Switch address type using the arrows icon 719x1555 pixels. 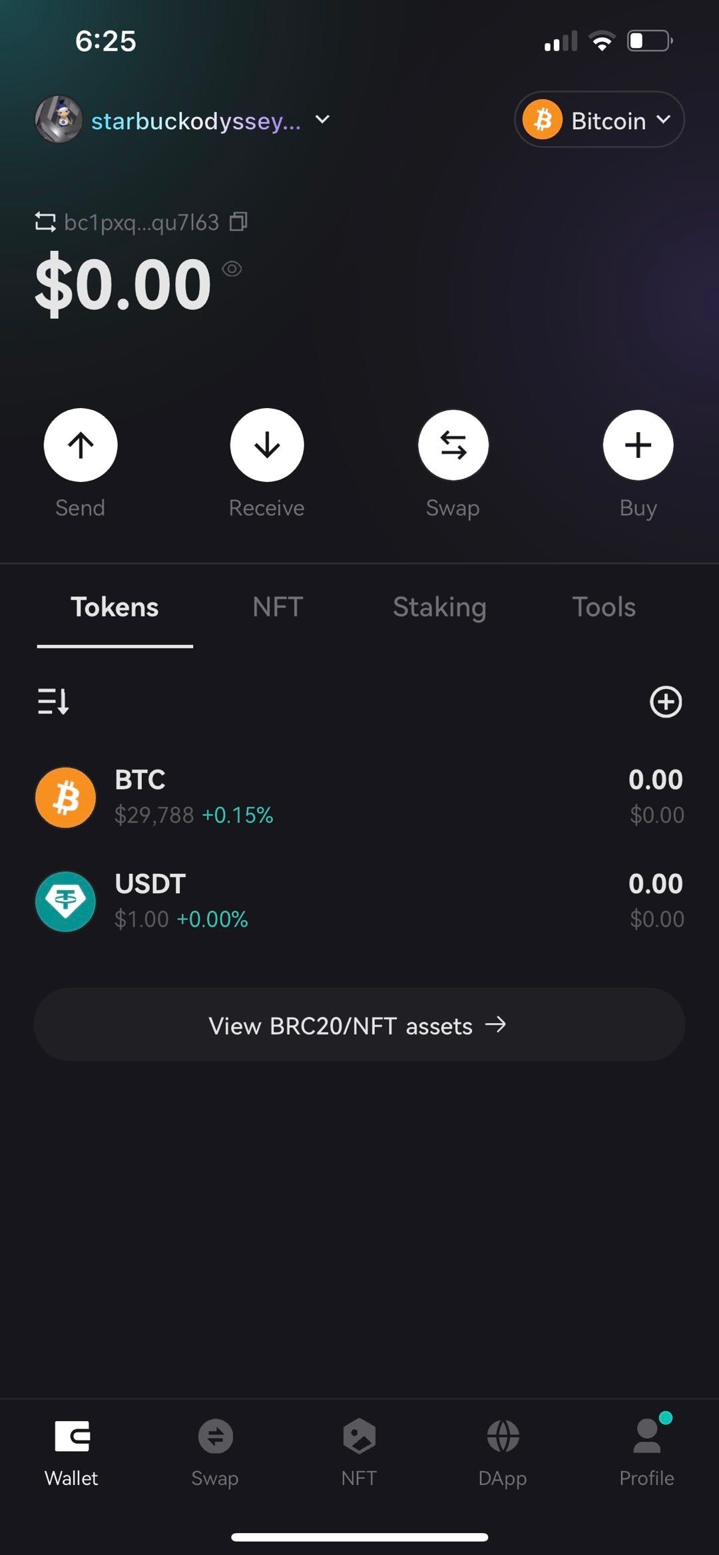(45, 222)
